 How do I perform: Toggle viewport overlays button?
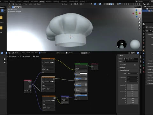[100, 4]
